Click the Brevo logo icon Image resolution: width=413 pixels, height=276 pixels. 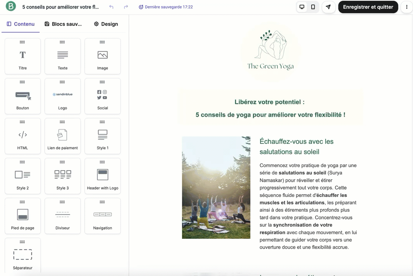click(11, 7)
